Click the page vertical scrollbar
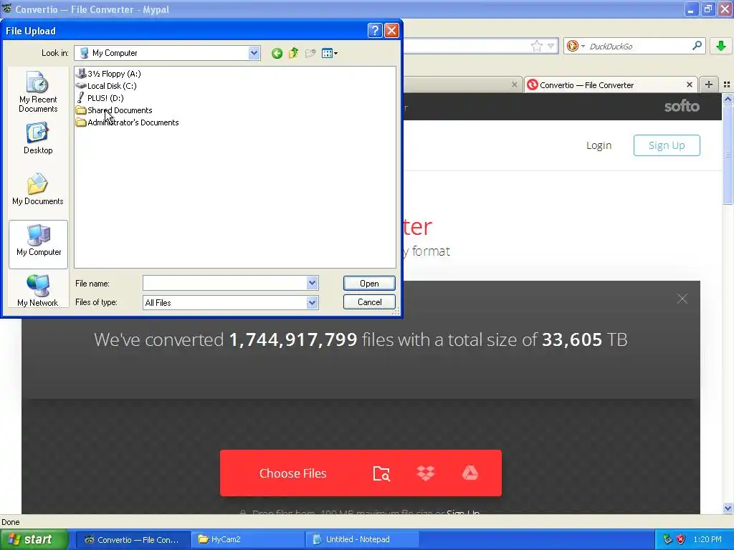The image size is (734, 550). point(728,155)
